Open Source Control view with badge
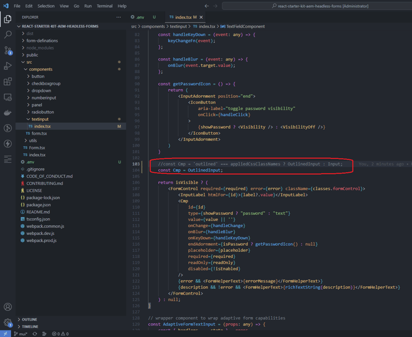Screen dimensions: 412x337 8,51
